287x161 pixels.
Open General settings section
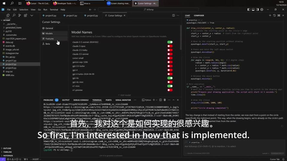coord(54,28)
